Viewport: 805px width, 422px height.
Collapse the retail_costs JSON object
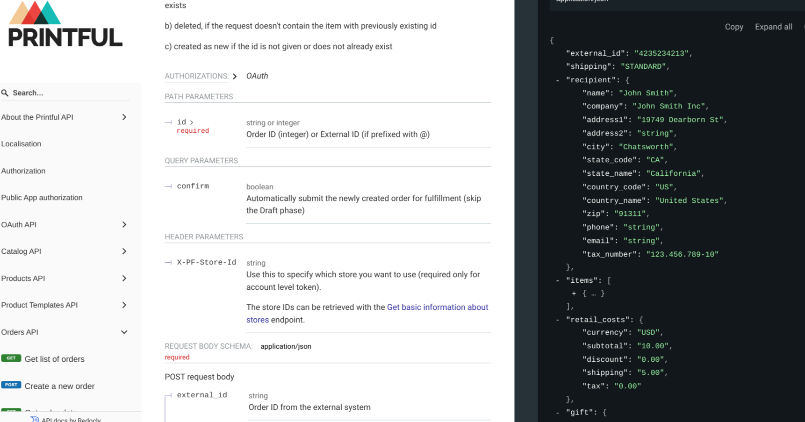pyautogui.click(x=558, y=320)
